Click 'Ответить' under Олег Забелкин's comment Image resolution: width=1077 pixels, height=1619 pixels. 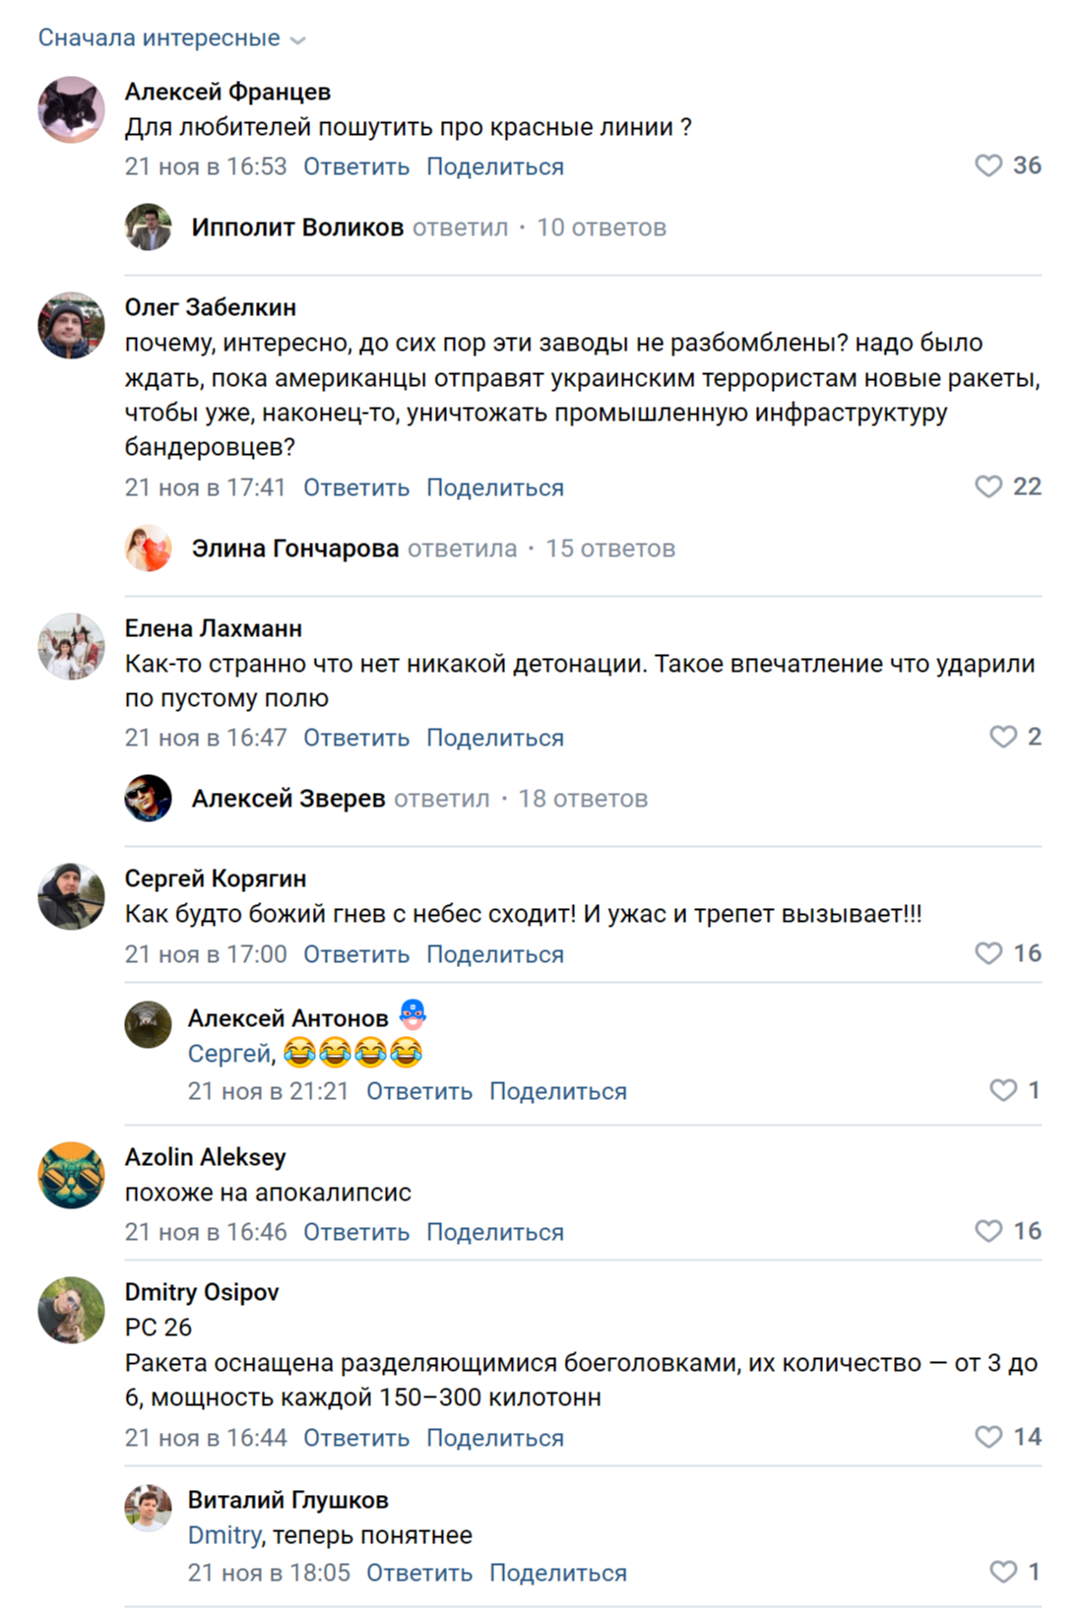coord(355,487)
